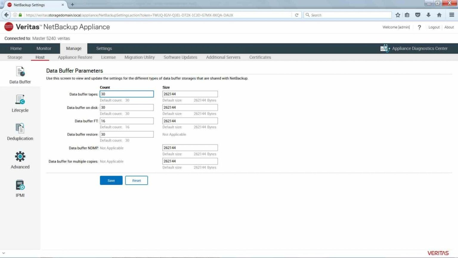
Task: Focus the multiple copies size field
Action: (x=190, y=161)
